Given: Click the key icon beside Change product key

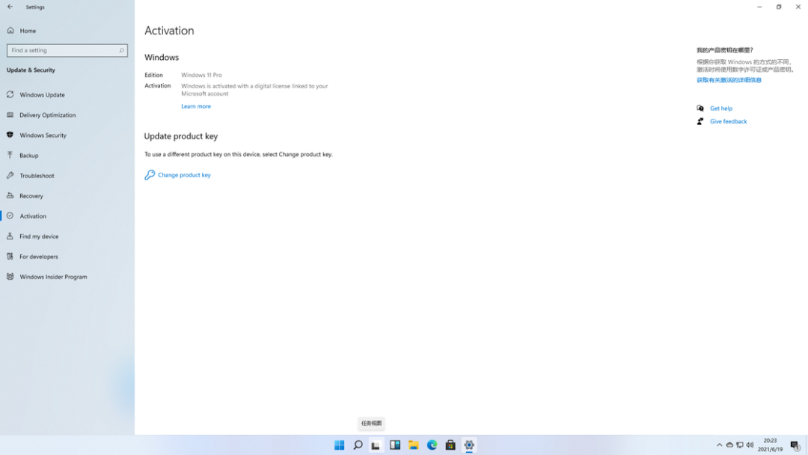Looking at the screenshot, I should (150, 174).
